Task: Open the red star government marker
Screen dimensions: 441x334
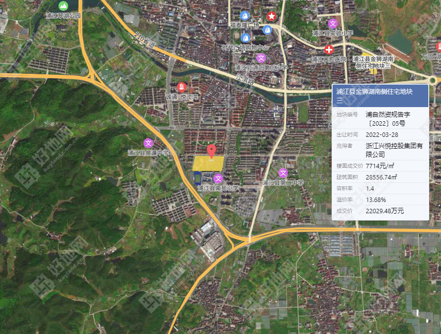Action: coord(272,16)
